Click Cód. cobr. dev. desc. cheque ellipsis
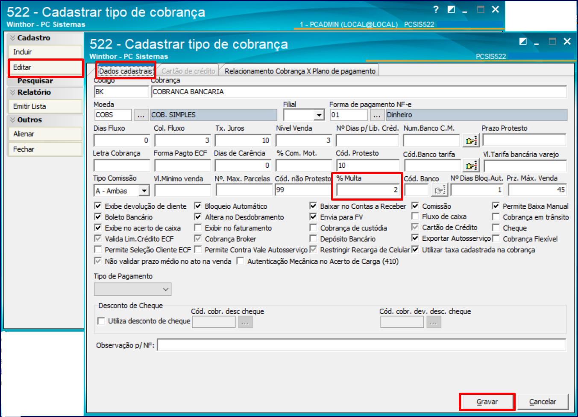The width and height of the screenshot is (578, 417). tap(433, 322)
